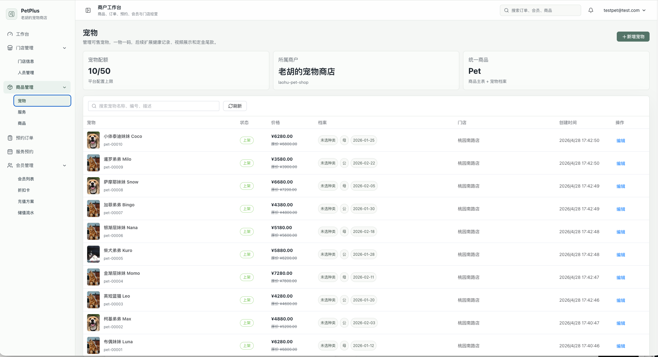Edit 英短蓝猫 Leo via 编辑 link
The height and width of the screenshot is (357, 658).
tap(621, 300)
